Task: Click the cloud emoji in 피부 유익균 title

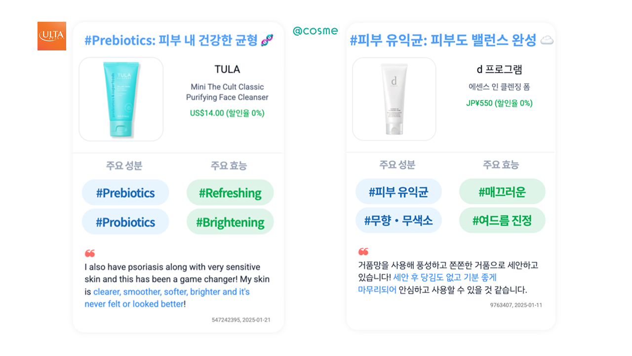Action: pos(547,41)
